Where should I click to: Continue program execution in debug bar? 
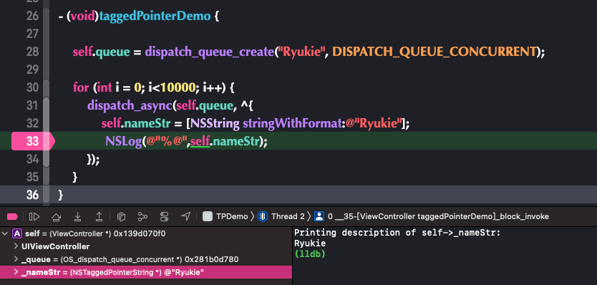click(x=34, y=217)
